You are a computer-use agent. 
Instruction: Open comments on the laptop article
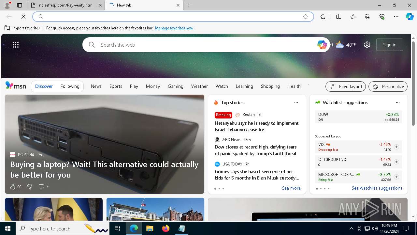pyautogui.click(x=43, y=187)
